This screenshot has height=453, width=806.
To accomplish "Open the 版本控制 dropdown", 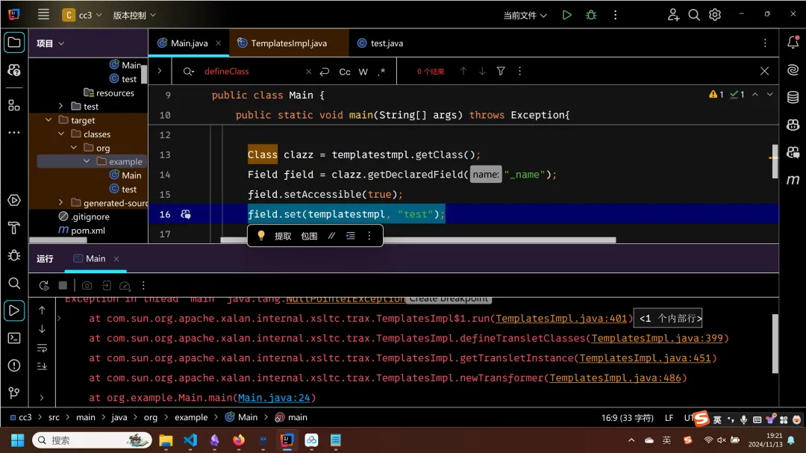I will 134,15.
